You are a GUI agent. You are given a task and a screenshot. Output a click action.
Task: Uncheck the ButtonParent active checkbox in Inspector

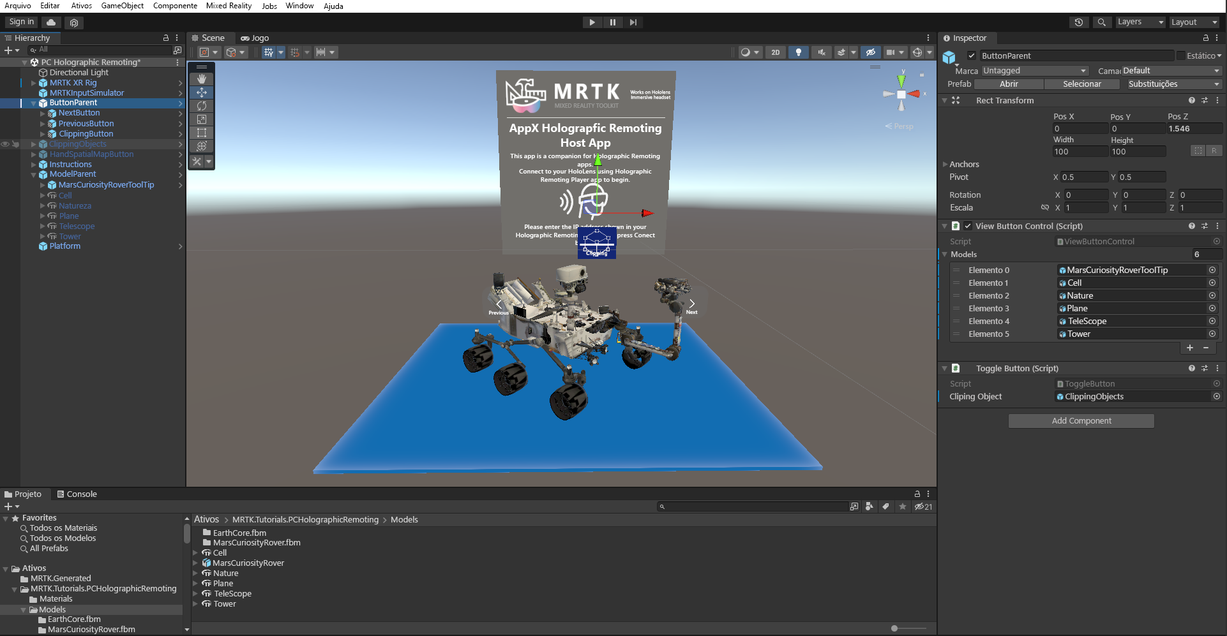[972, 55]
